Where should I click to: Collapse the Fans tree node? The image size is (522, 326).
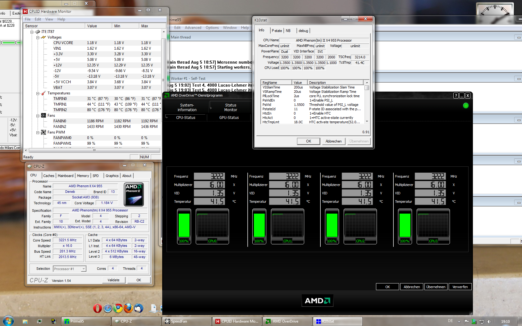(38, 115)
